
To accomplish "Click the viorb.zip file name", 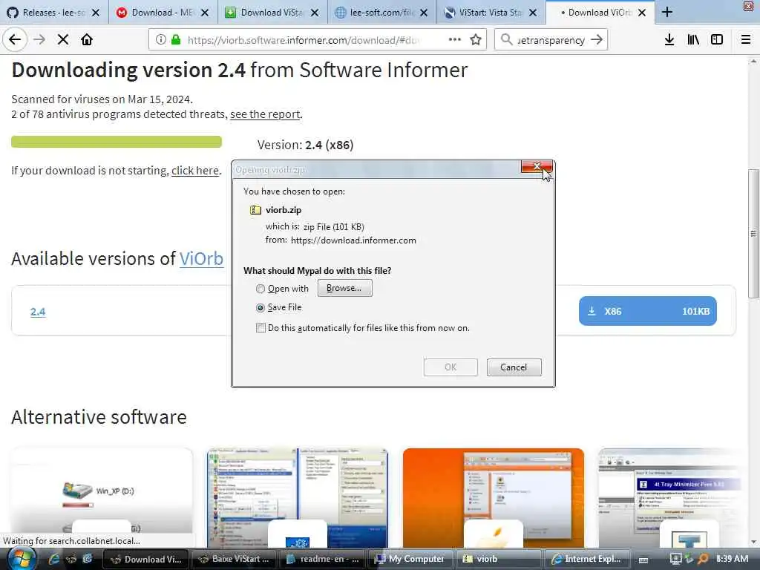I will (284, 210).
